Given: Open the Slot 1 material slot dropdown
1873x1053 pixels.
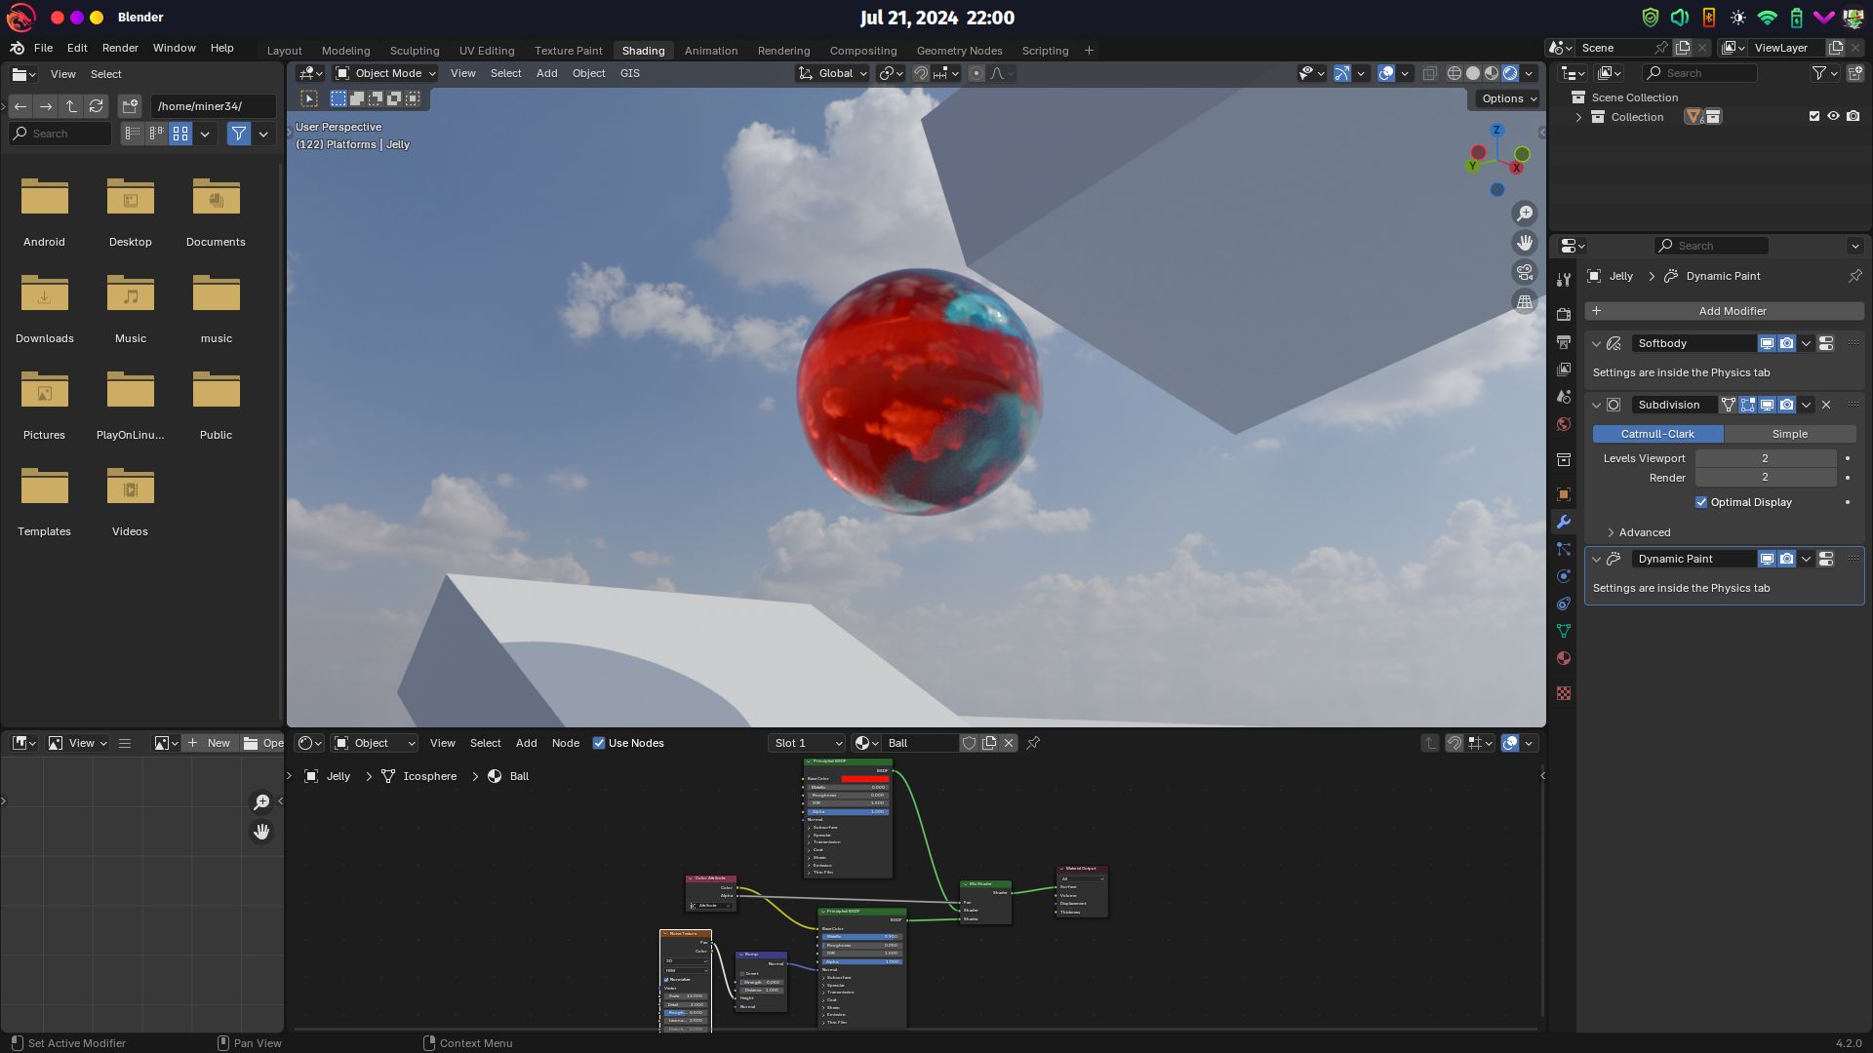Looking at the screenshot, I should click(807, 743).
